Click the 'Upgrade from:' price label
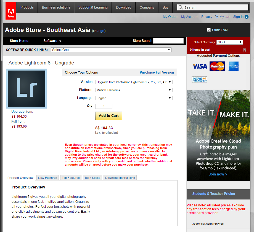The width and height of the screenshot is (254, 232). [22, 112]
